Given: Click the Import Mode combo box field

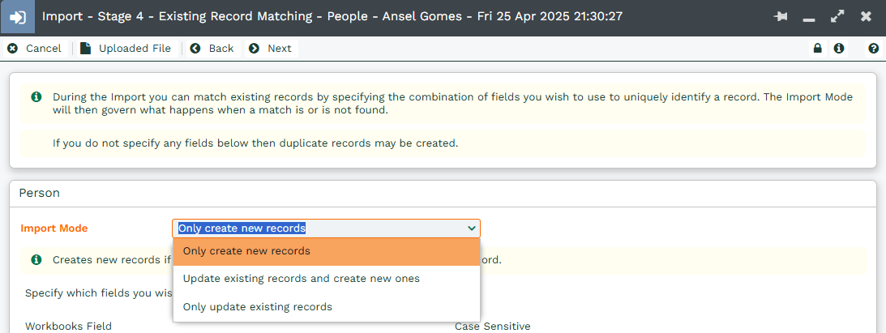Looking at the screenshot, I should coord(326,228).
